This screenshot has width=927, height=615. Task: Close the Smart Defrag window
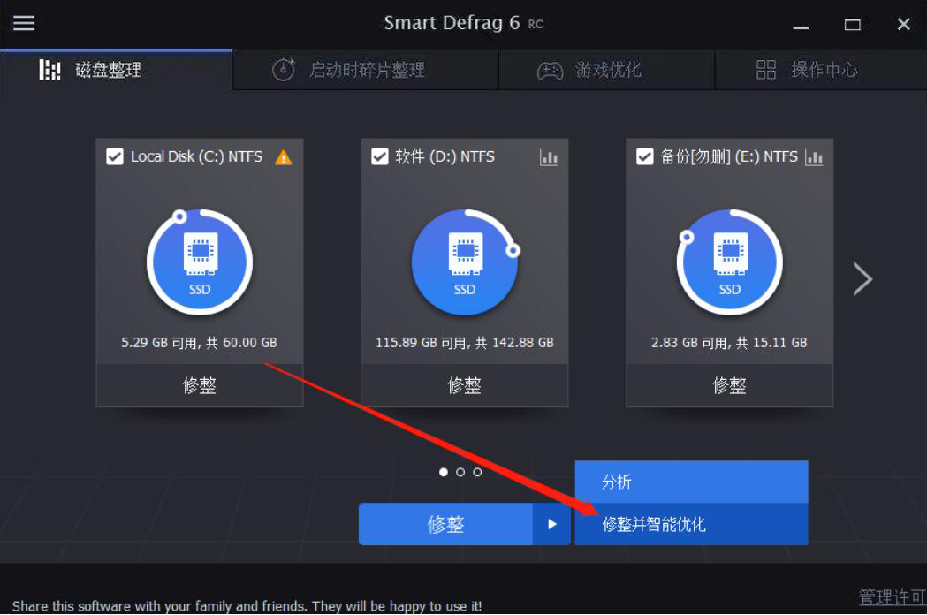[x=903, y=24]
